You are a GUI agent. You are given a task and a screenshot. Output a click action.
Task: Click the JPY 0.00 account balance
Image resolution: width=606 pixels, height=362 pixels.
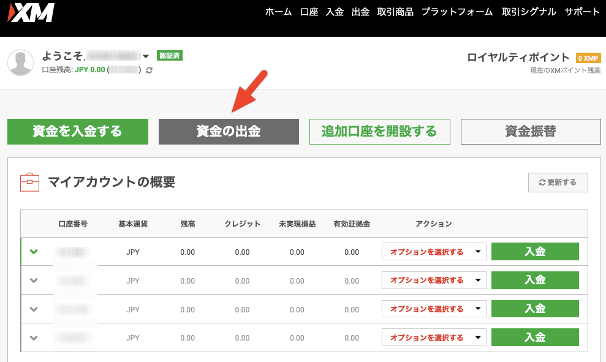tap(90, 70)
